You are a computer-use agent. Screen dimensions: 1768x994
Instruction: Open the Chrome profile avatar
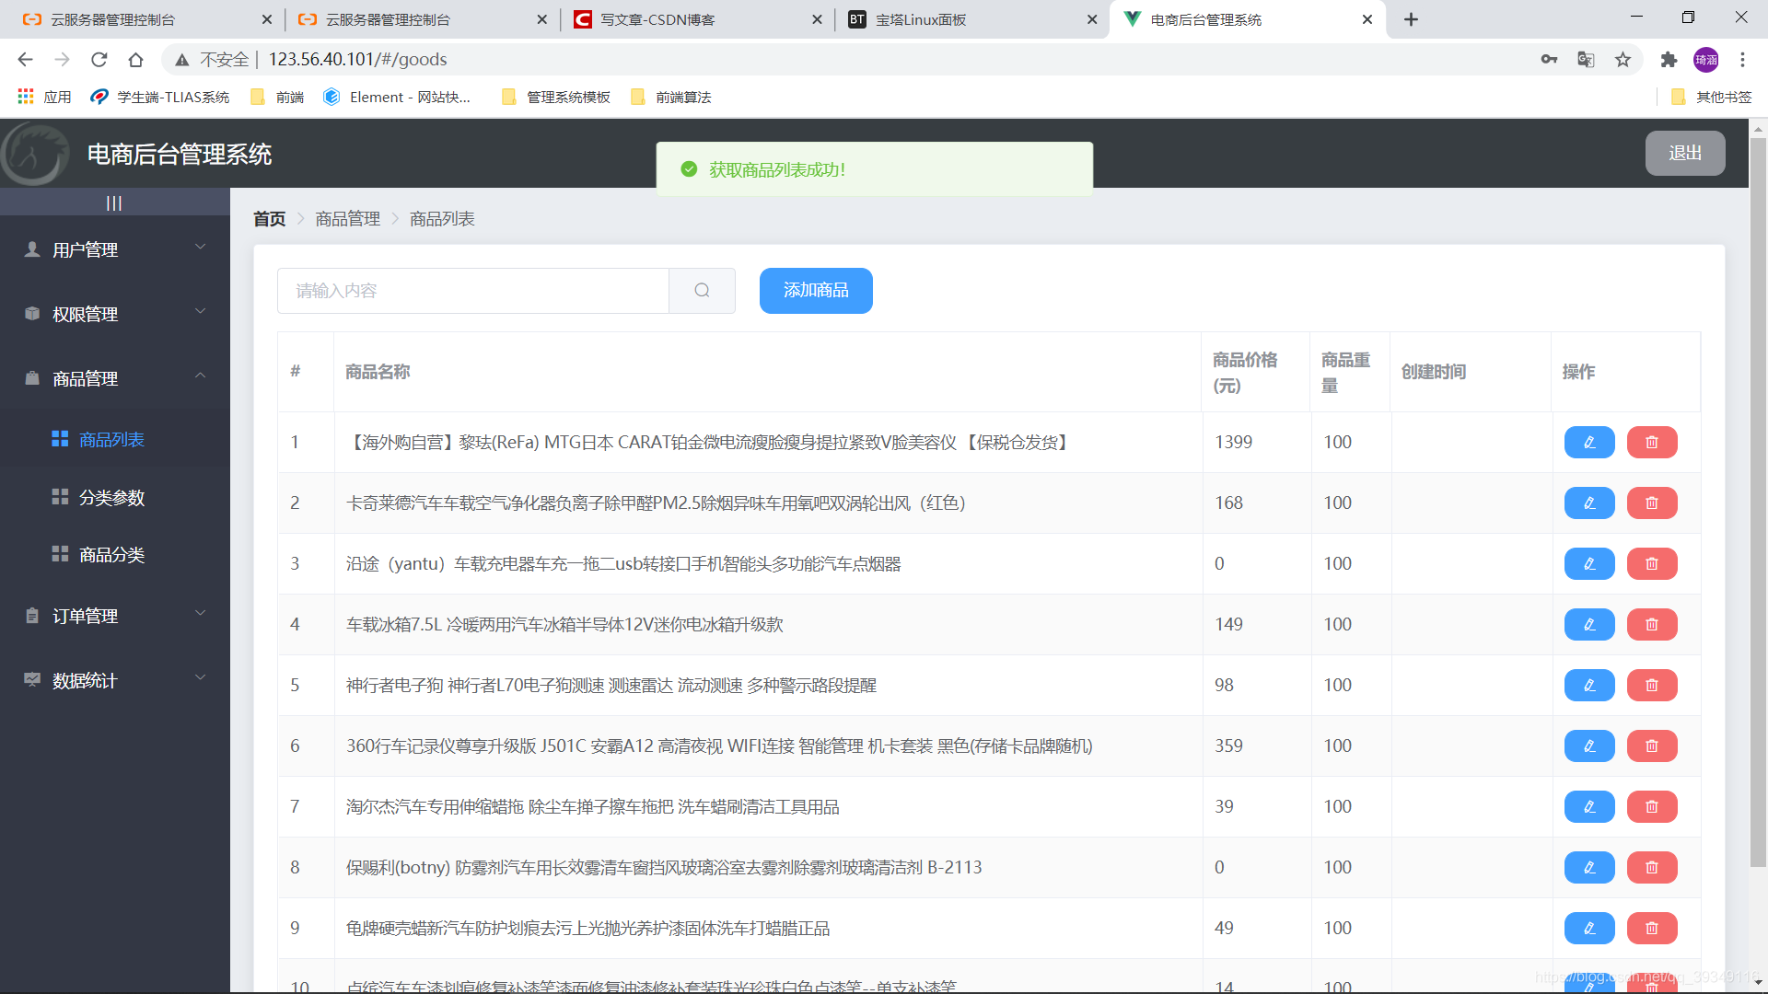(x=1705, y=60)
